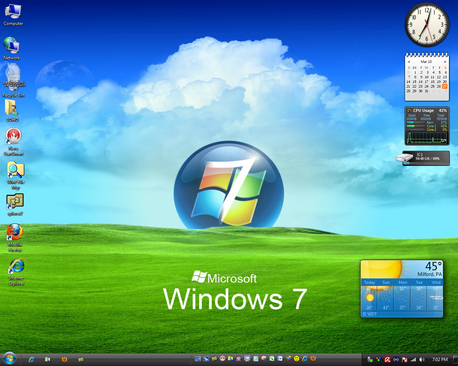Click Safely Remove Hardware tray icon

click(x=370, y=360)
